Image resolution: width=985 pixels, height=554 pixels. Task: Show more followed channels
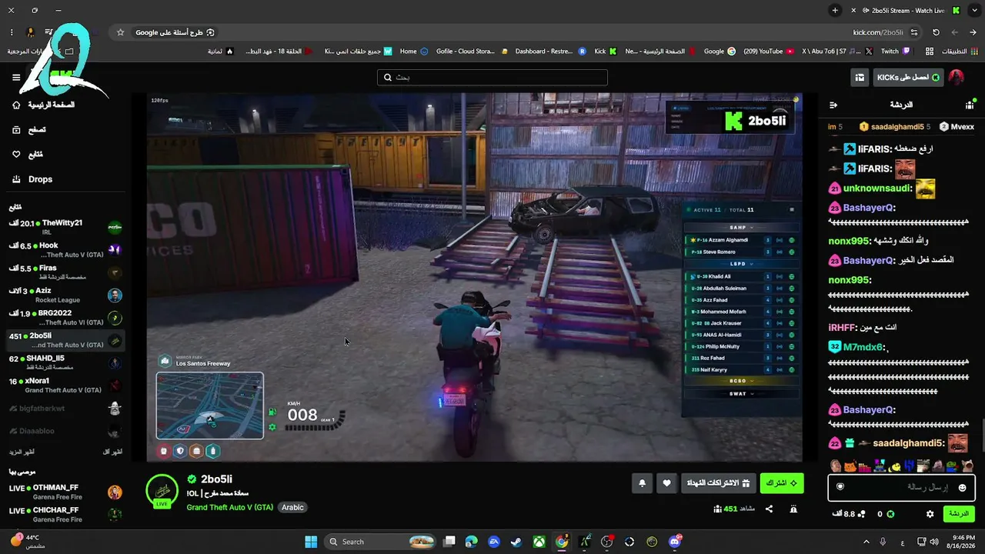pyautogui.click(x=22, y=452)
